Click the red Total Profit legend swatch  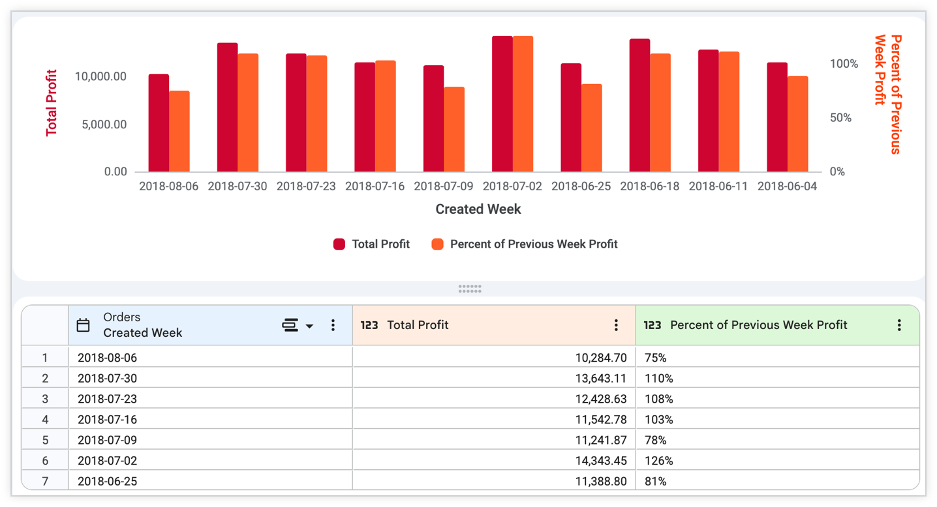339,244
